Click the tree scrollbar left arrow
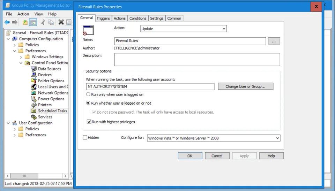Image resolution: width=335 pixels, height=191 pixels. (7, 176)
